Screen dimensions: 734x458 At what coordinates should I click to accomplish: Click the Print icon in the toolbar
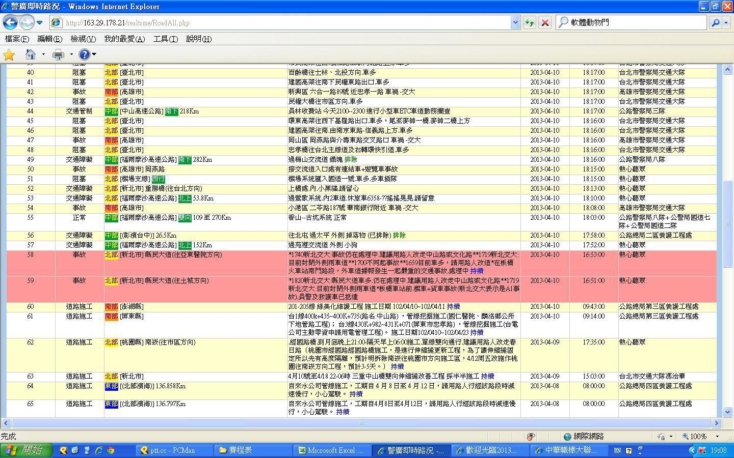coord(59,54)
